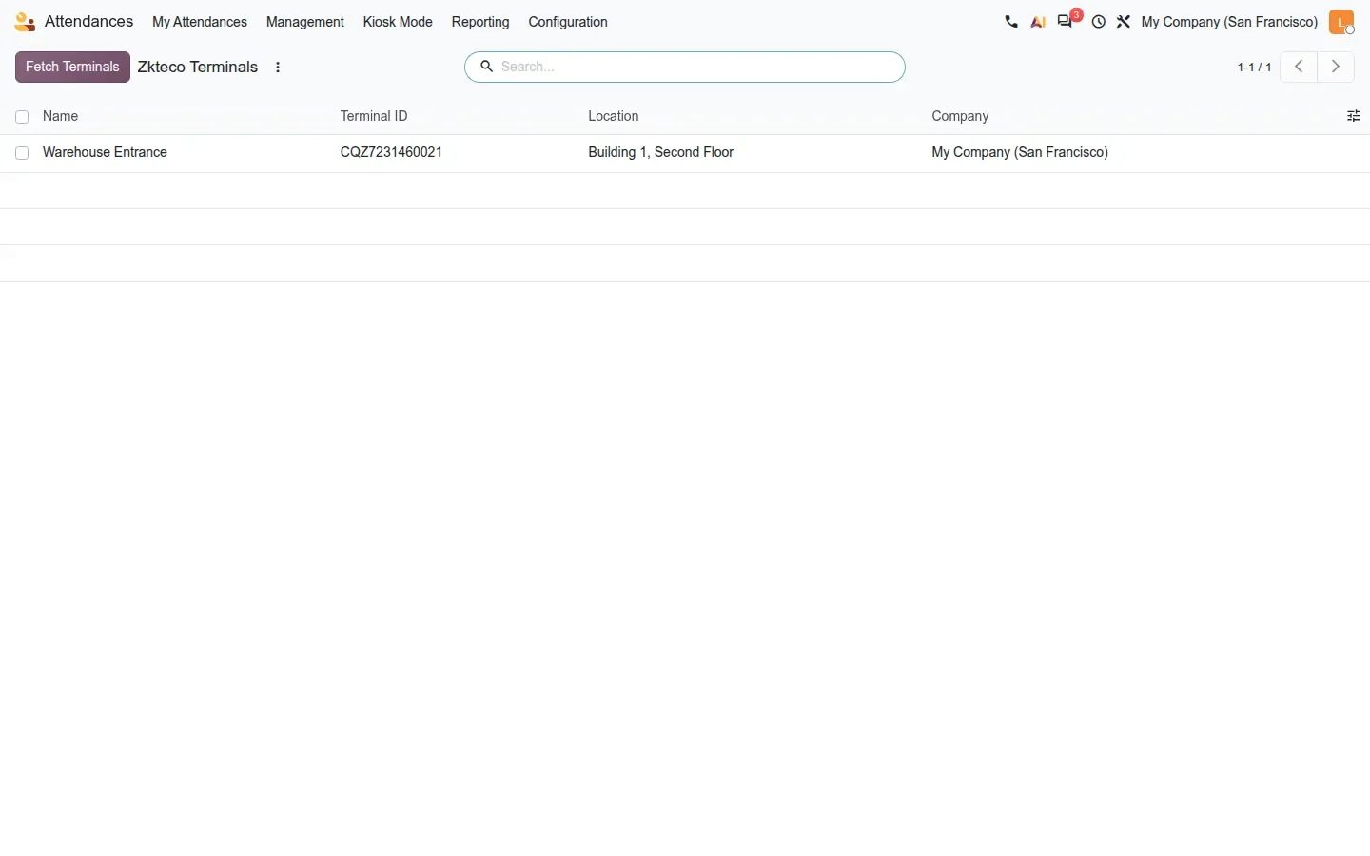Select the Warehouse Entrance row checkbox
The height and width of the screenshot is (856, 1370).
22,153
